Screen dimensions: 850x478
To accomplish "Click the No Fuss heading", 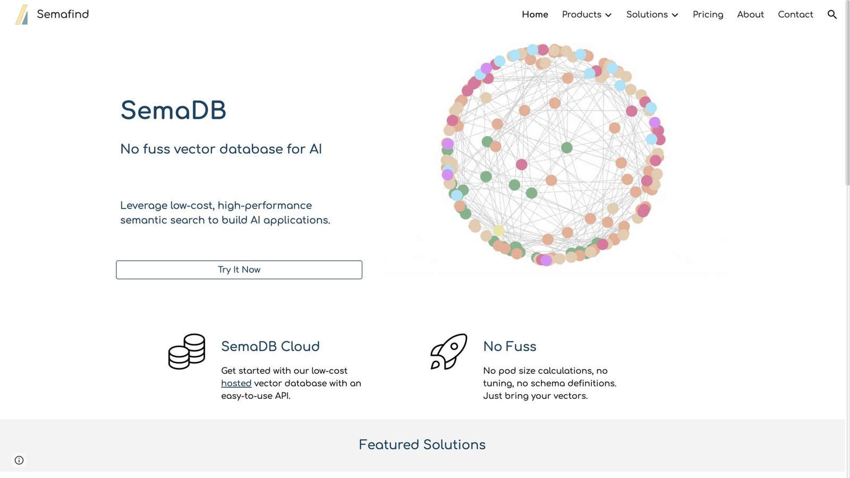I will pos(509,346).
